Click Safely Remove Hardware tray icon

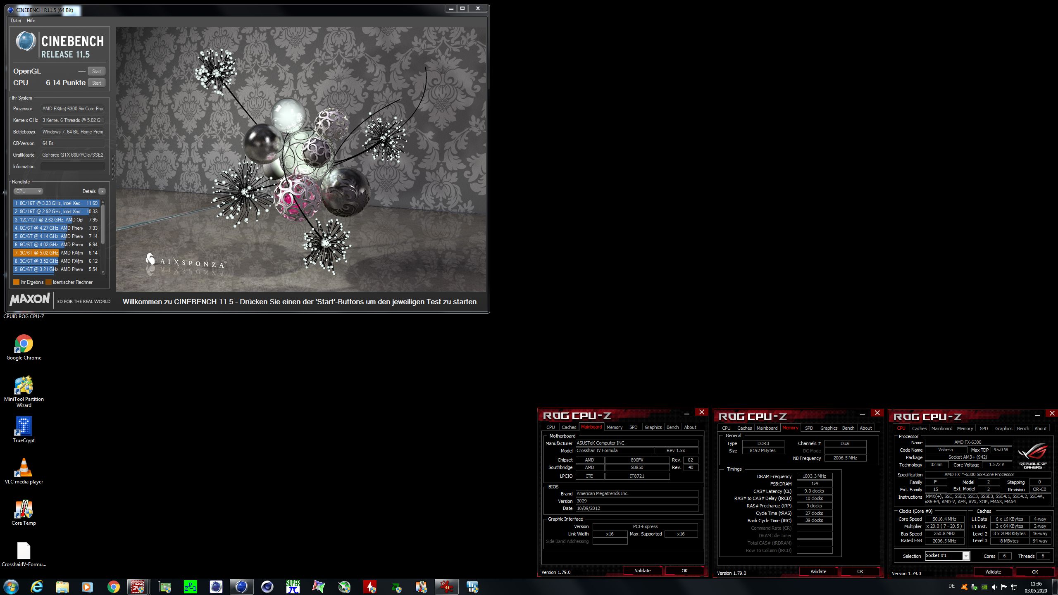click(974, 587)
